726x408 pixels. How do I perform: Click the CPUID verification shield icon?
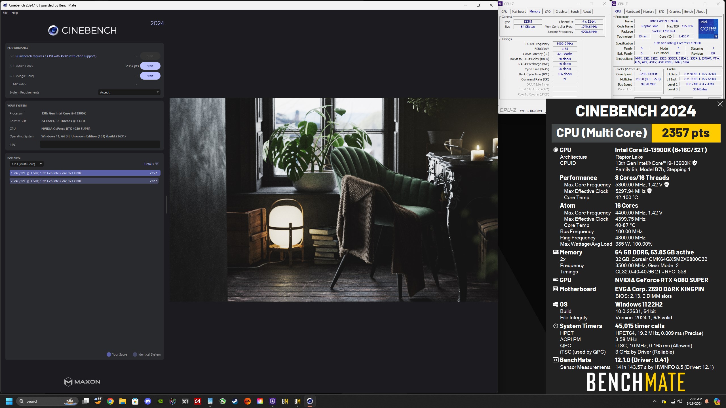point(695,163)
